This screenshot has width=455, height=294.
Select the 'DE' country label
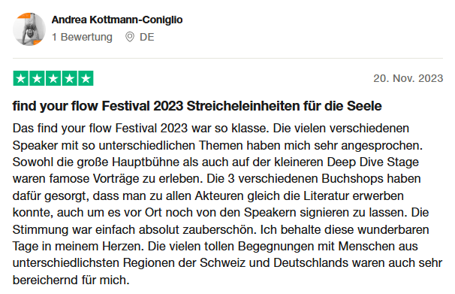click(x=147, y=37)
